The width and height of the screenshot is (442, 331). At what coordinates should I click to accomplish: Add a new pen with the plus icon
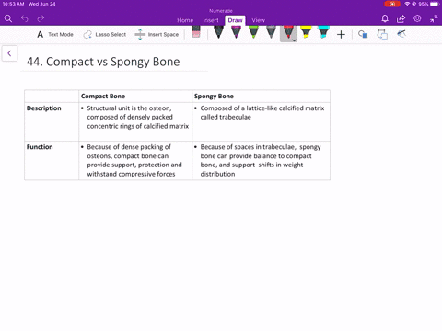tap(341, 34)
